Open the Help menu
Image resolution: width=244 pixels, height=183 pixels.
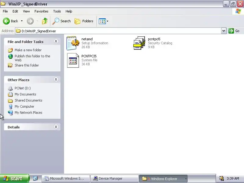[69, 11]
